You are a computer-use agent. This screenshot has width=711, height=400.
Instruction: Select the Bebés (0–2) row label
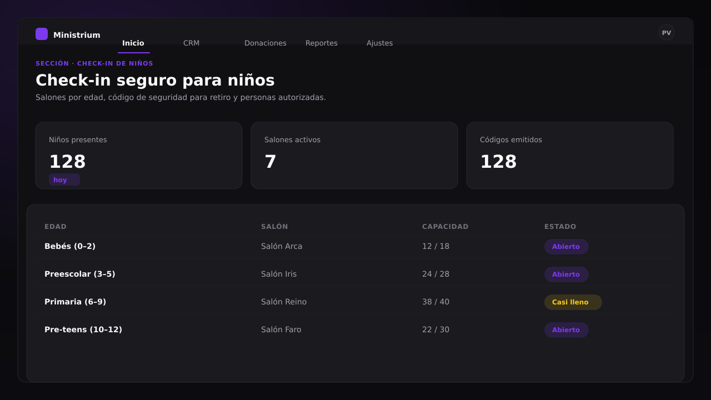[x=70, y=246]
